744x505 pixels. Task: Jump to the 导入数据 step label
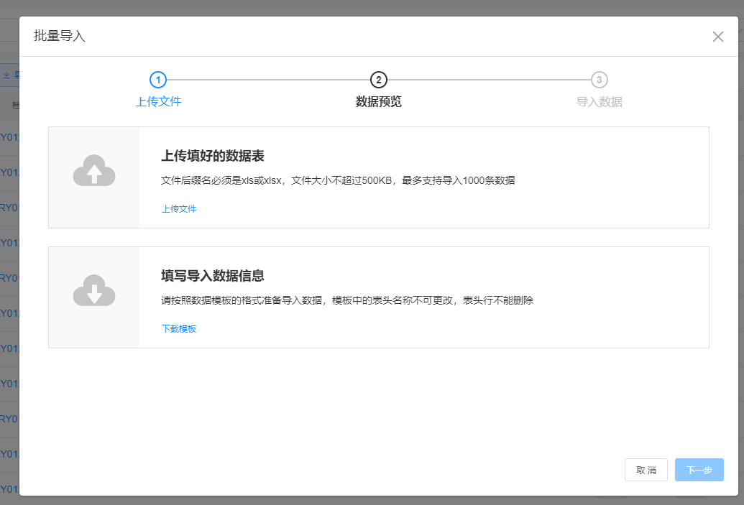599,101
